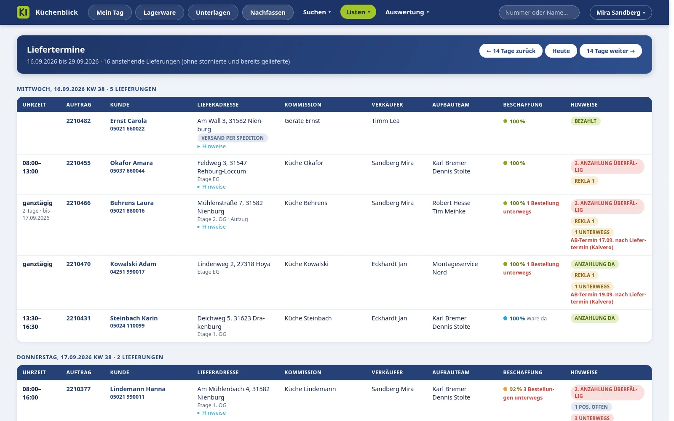Open order number 2210470

(x=78, y=264)
